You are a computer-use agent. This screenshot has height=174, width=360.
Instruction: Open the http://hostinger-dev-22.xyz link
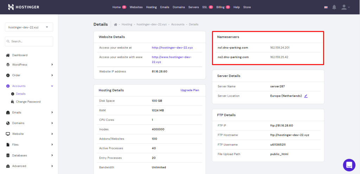point(172,48)
